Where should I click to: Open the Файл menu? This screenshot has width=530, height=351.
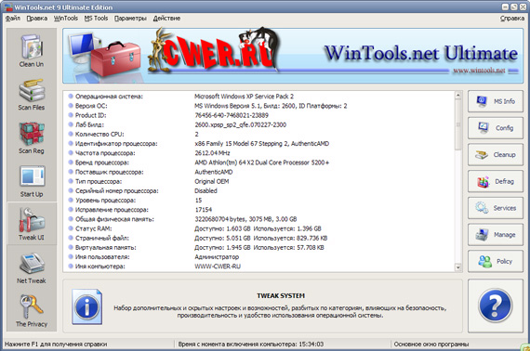(x=13, y=19)
